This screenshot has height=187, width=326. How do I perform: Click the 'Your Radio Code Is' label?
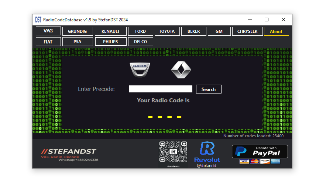click(x=163, y=100)
